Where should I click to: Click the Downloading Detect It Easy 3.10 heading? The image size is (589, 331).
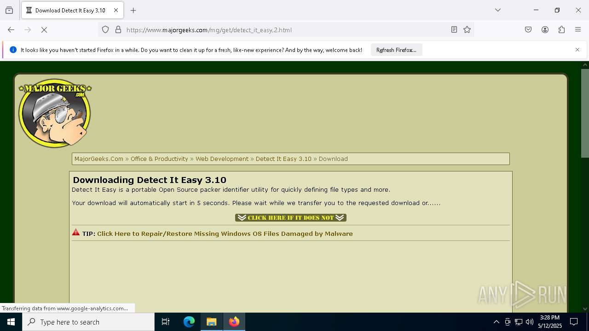tap(150, 180)
